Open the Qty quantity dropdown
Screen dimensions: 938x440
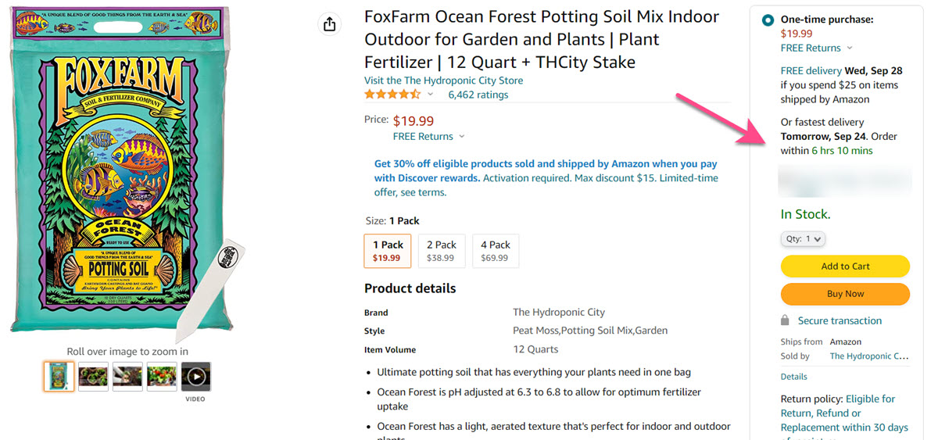(803, 239)
